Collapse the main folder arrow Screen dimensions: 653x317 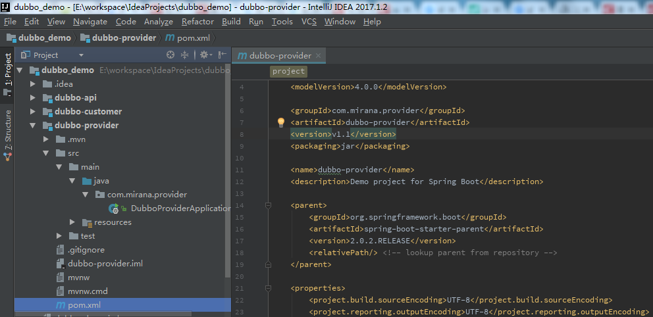[x=59, y=167]
